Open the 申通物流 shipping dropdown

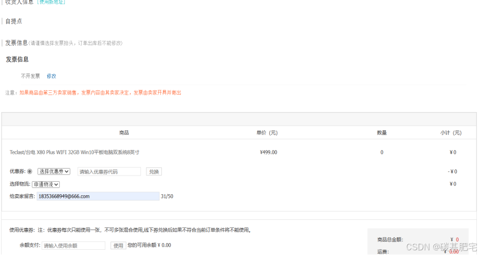point(46,184)
